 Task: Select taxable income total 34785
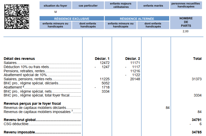197,132
